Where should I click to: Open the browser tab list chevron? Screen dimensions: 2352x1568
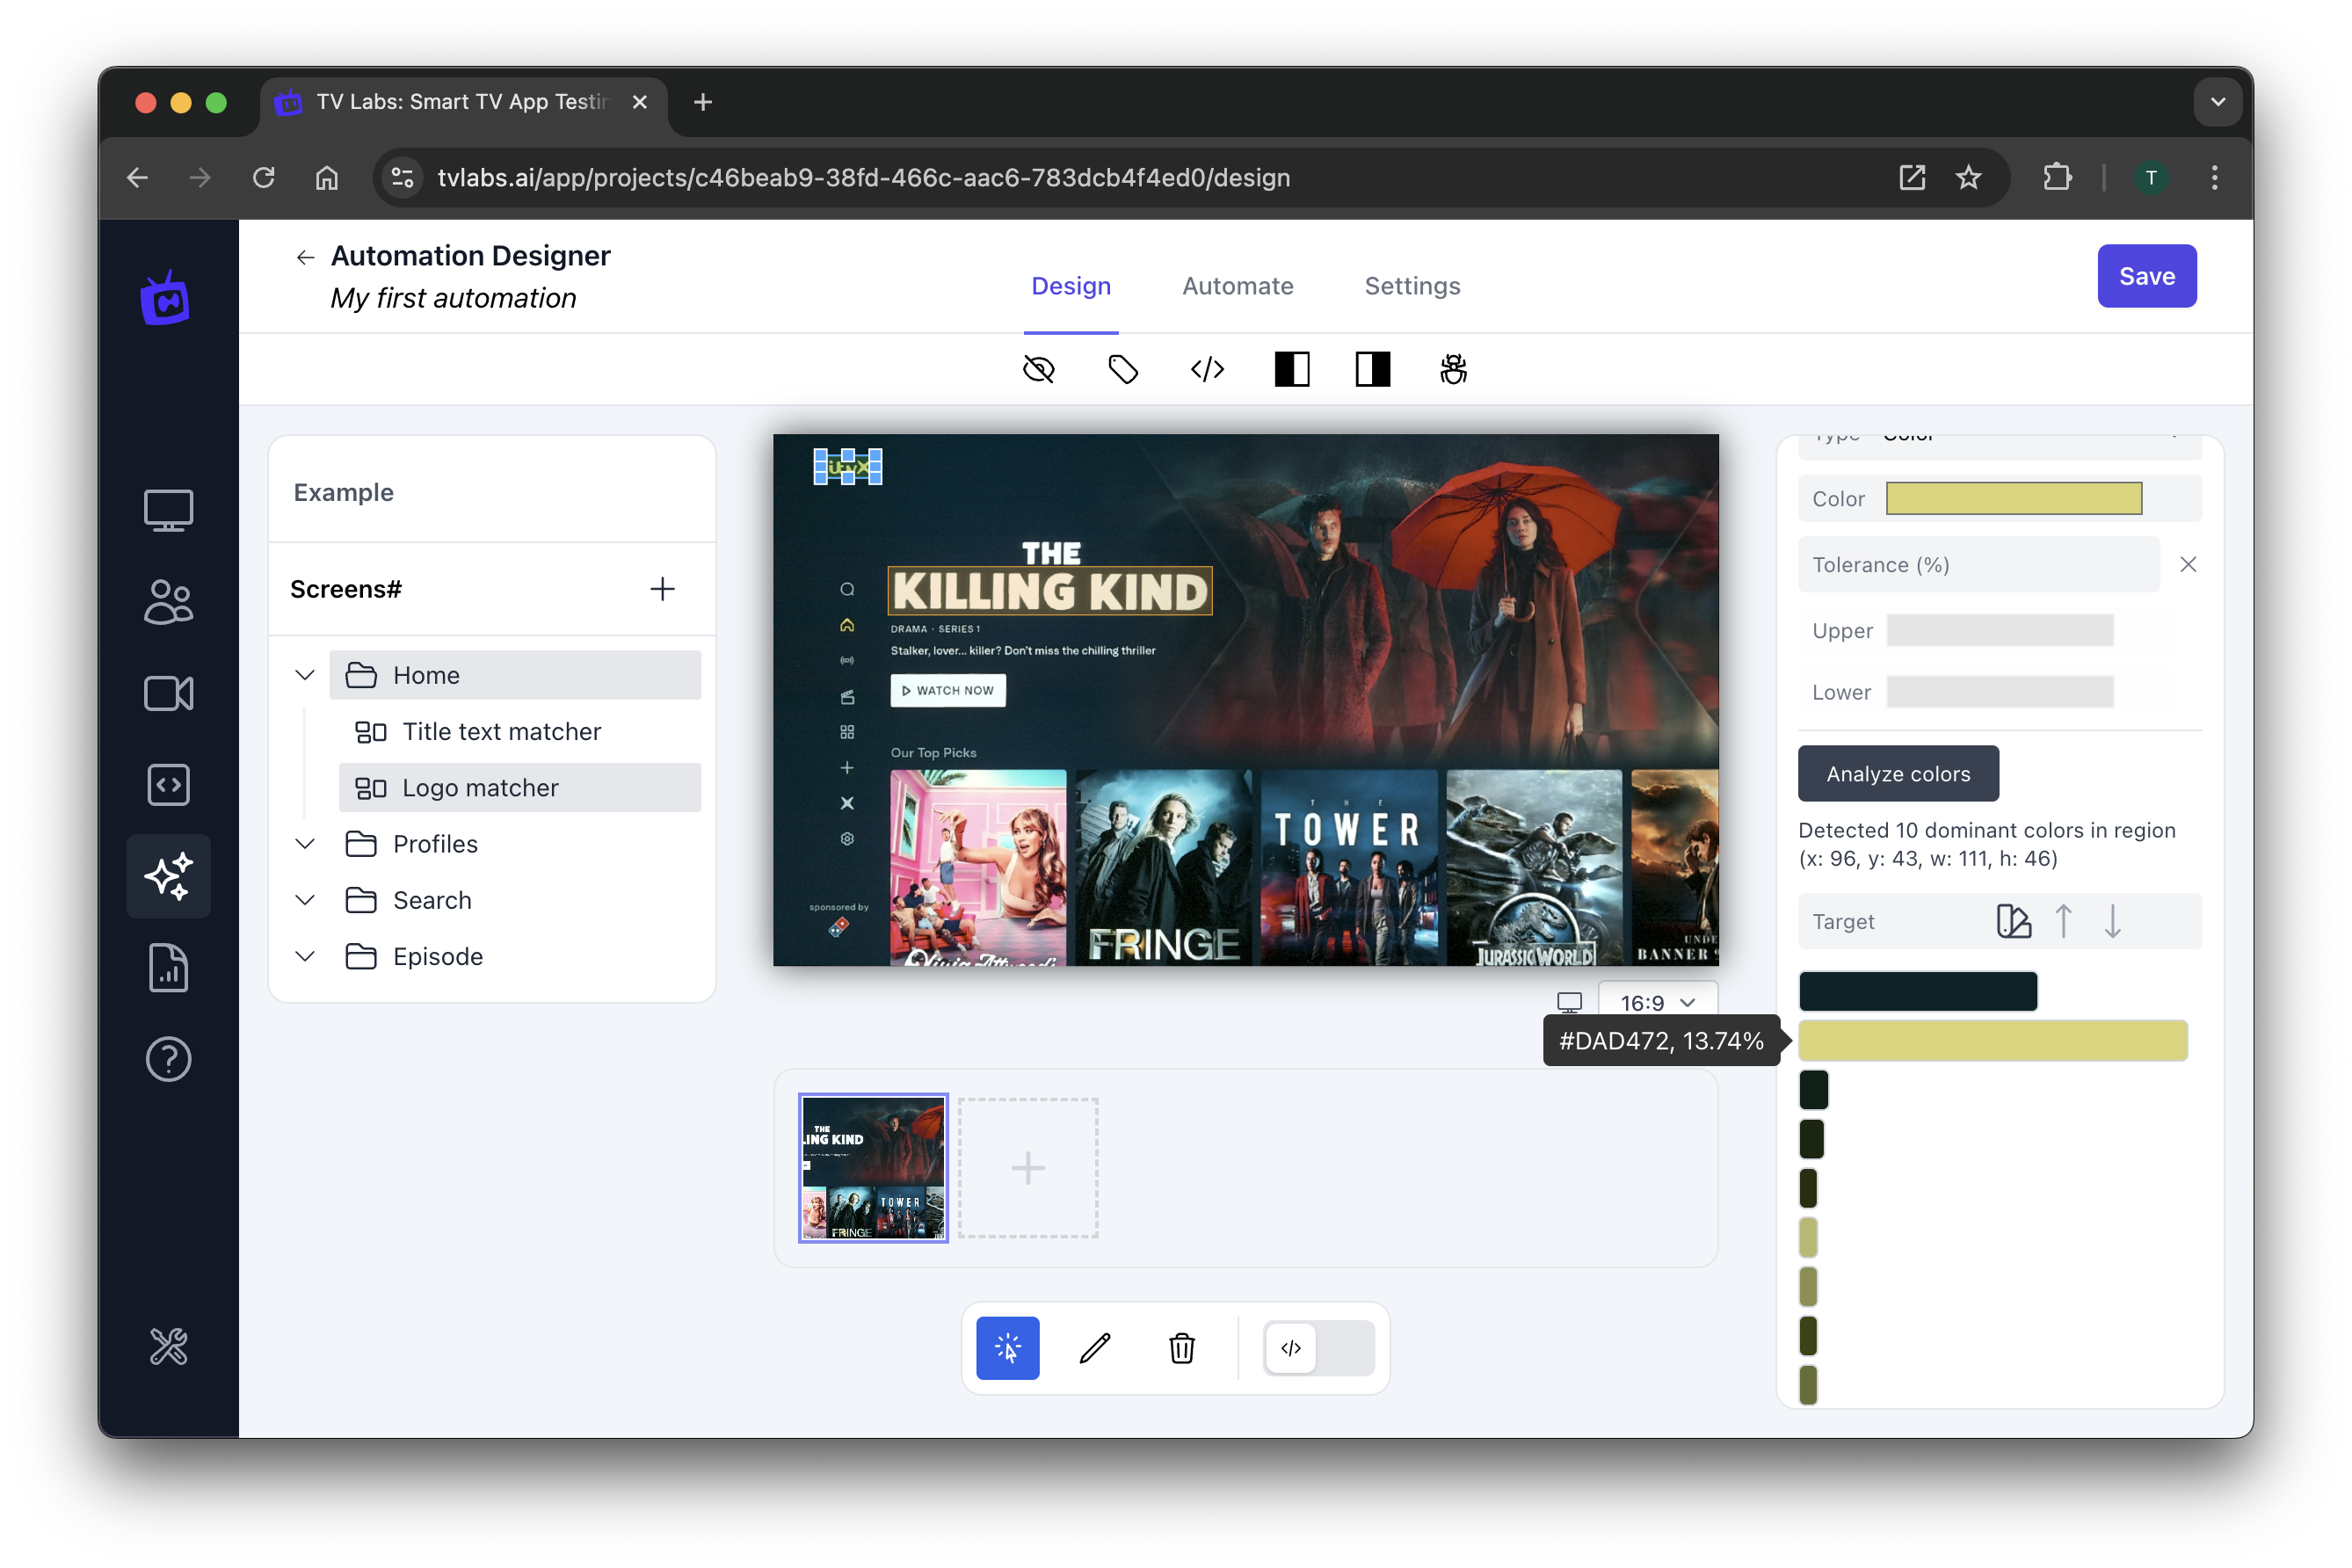(x=2217, y=102)
